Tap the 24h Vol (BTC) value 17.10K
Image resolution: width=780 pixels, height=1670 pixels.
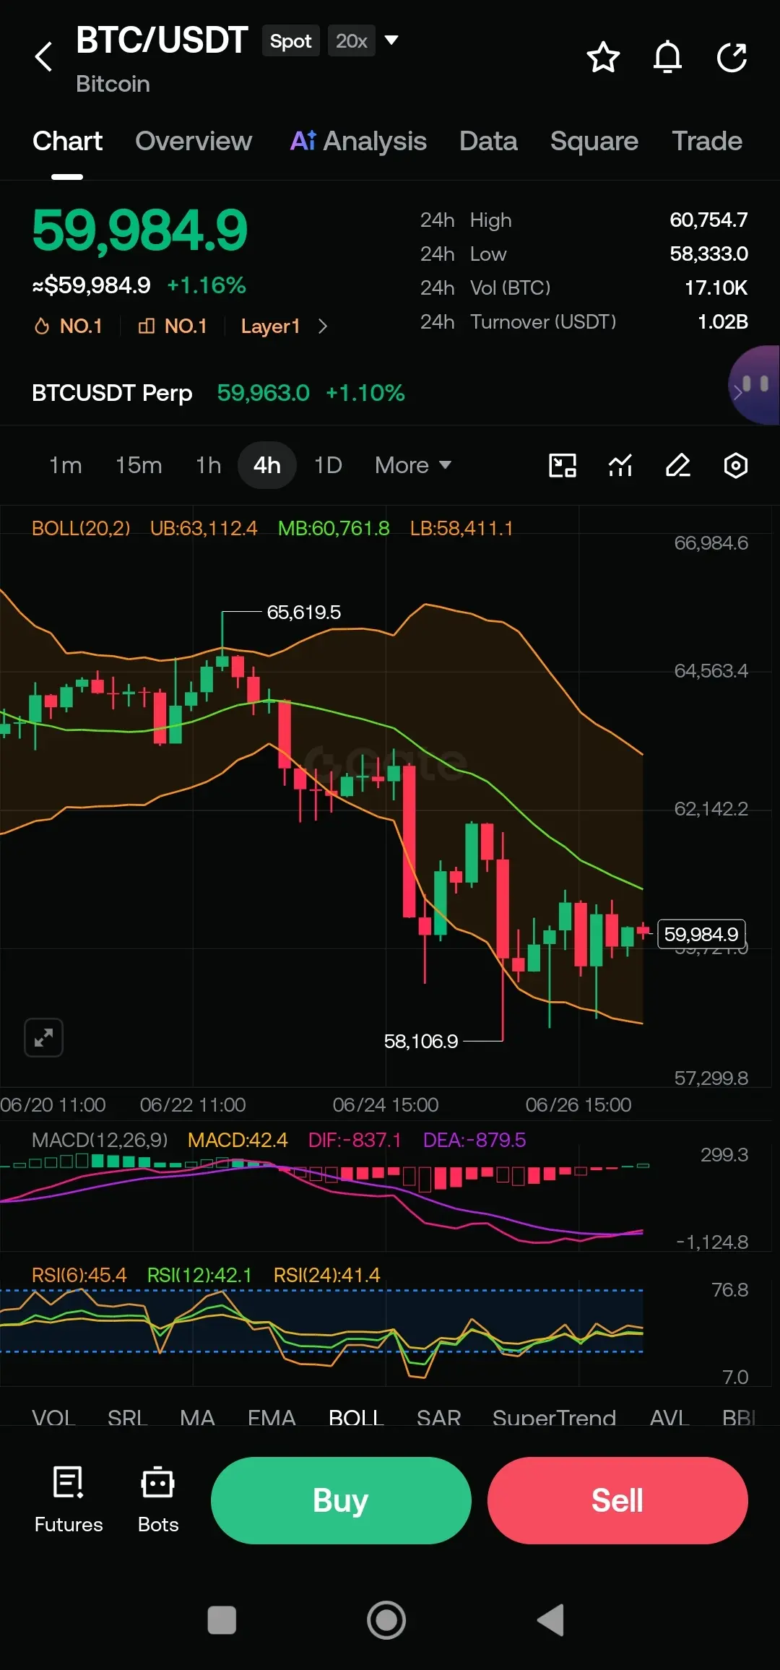716,287
